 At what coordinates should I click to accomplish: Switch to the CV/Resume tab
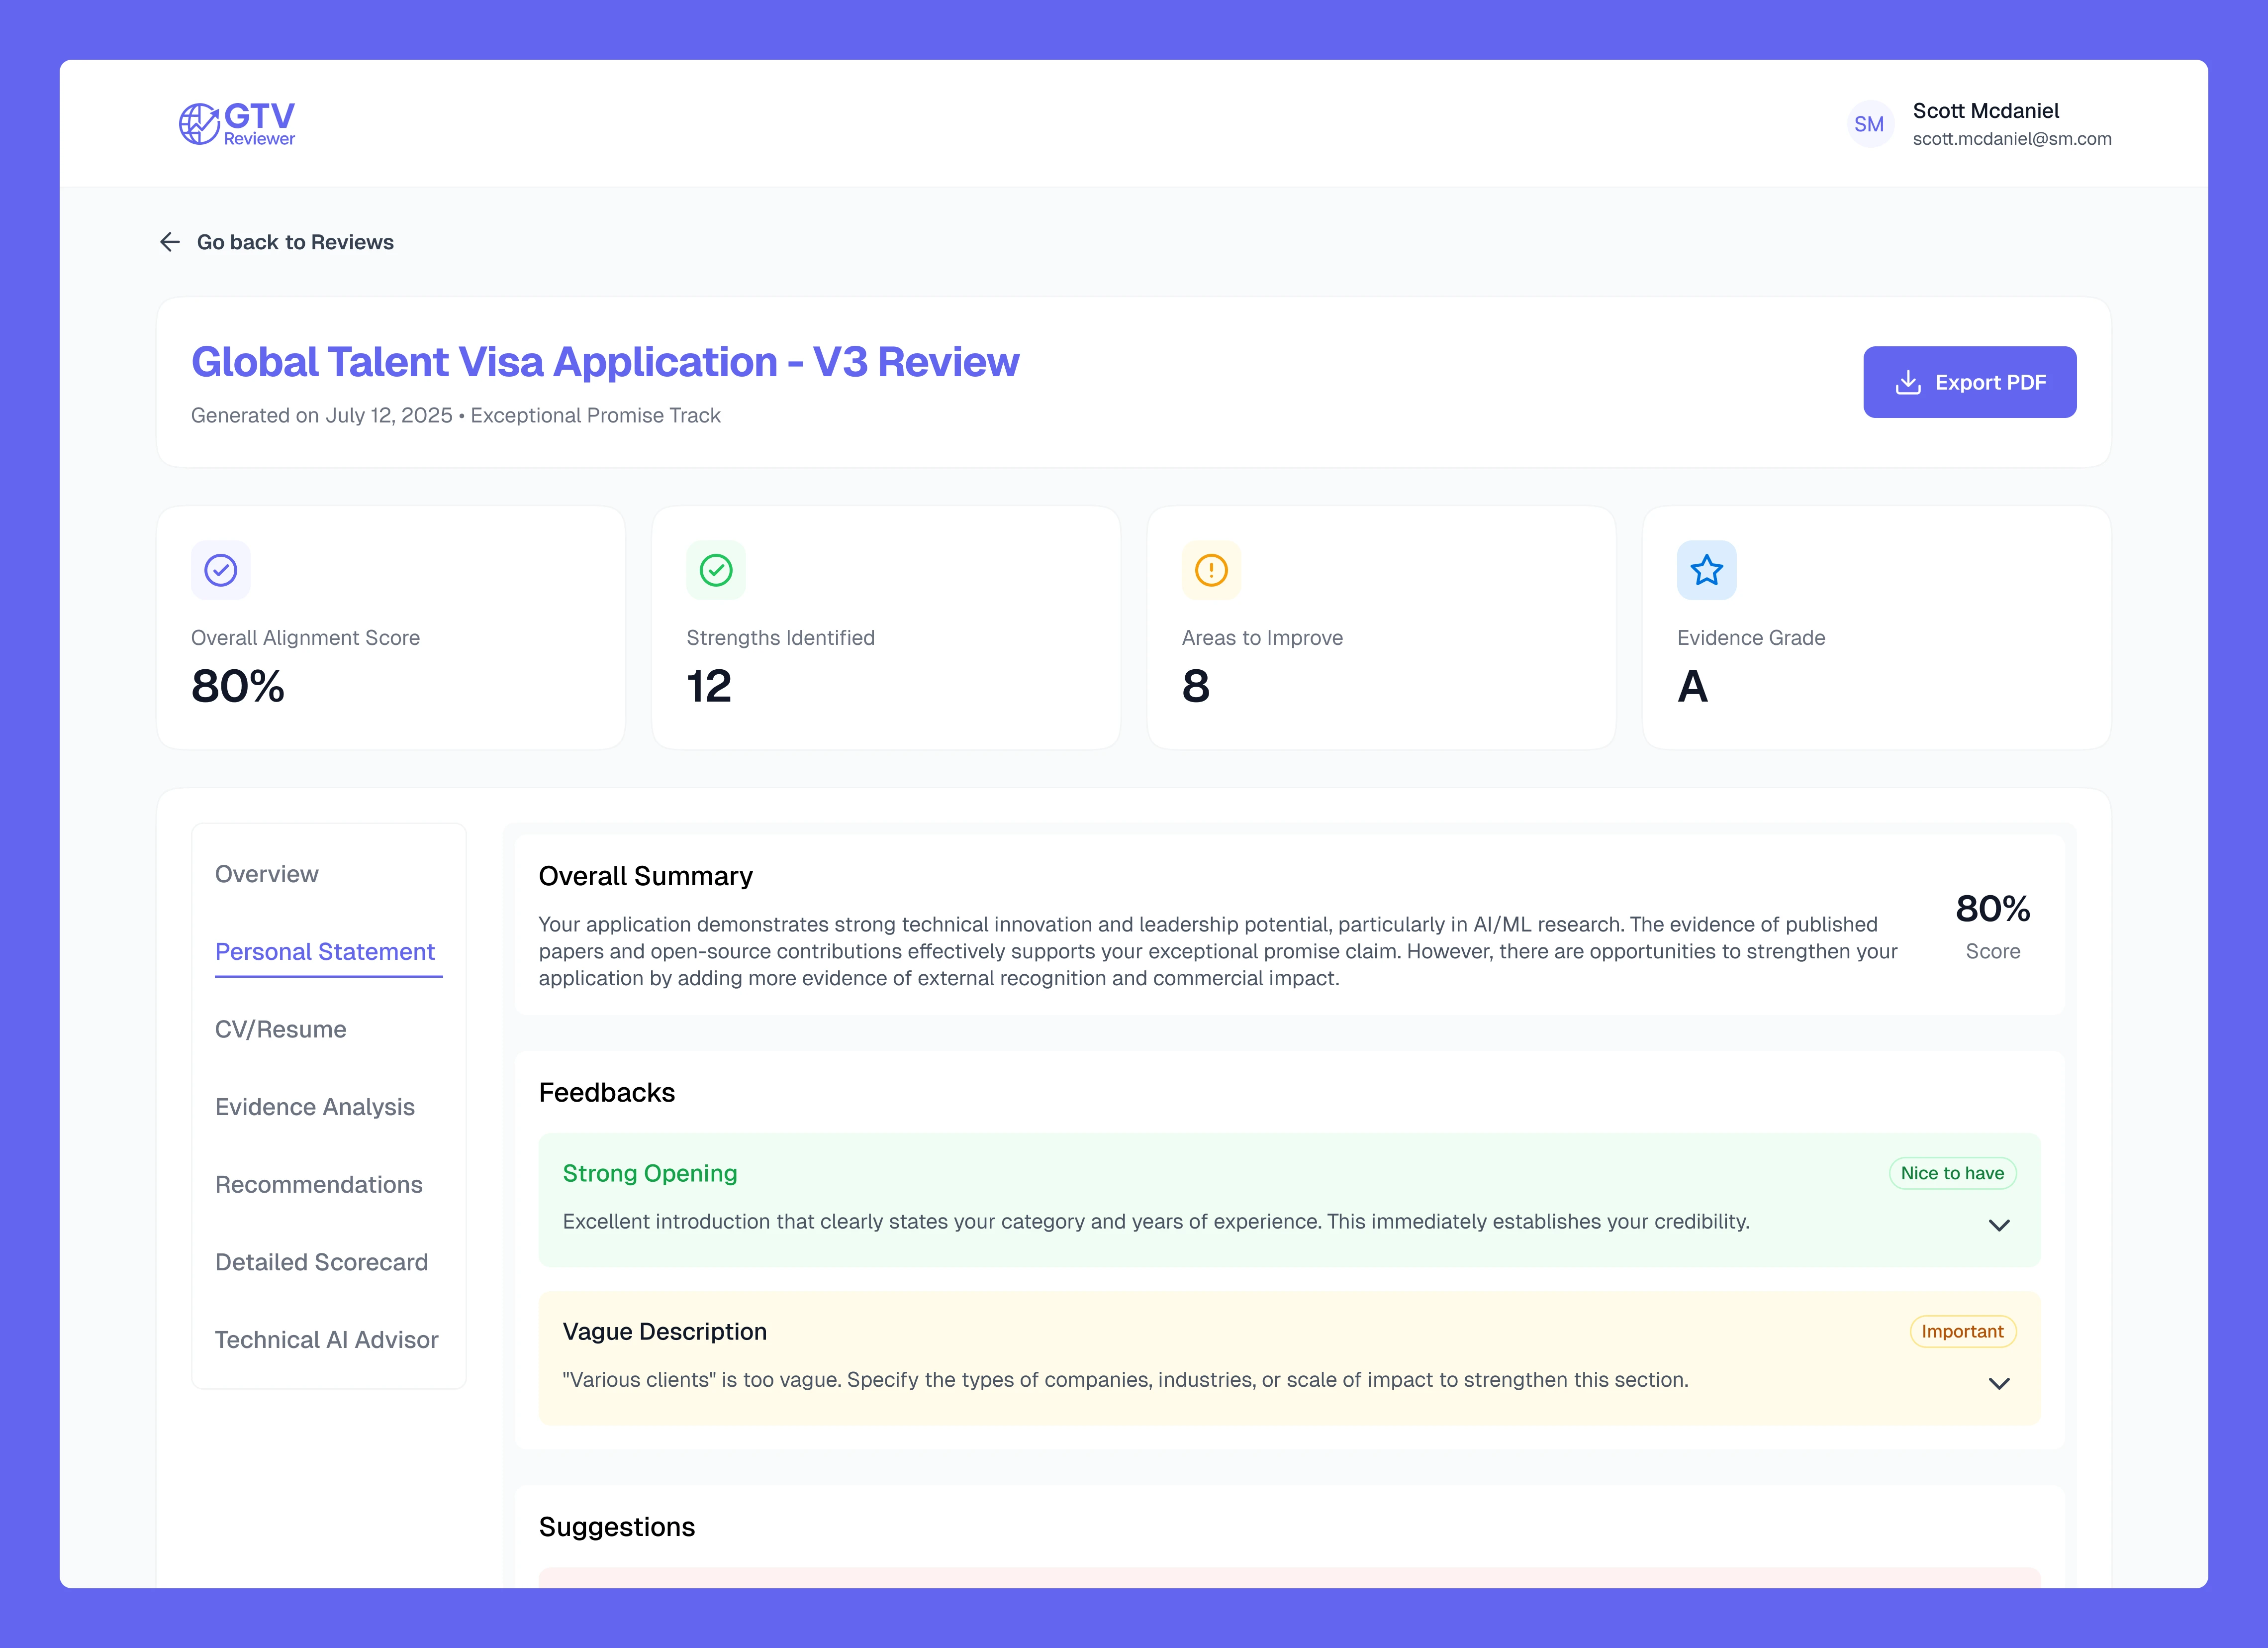pyautogui.click(x=281, y=1030)
